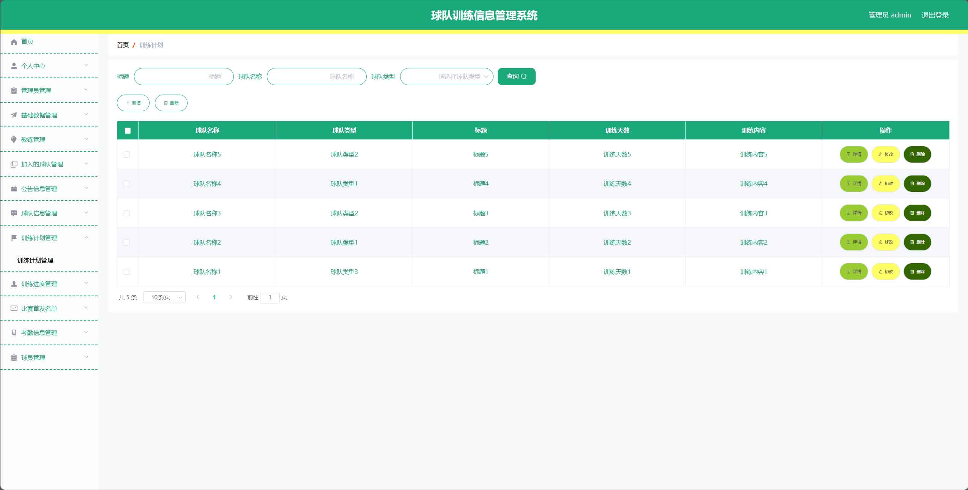Click the 退出登录 logout link
Image resolution: width=968 pixels, height=490 pixels.
pyautogui.click(x=935, y=15)
